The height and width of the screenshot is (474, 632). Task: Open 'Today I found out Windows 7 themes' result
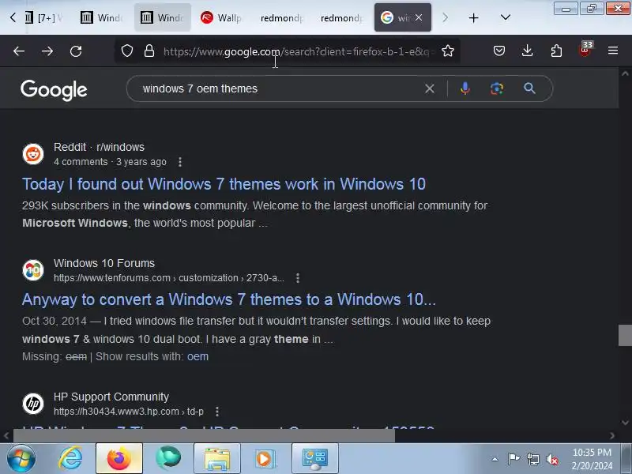[x=224, y=184]
